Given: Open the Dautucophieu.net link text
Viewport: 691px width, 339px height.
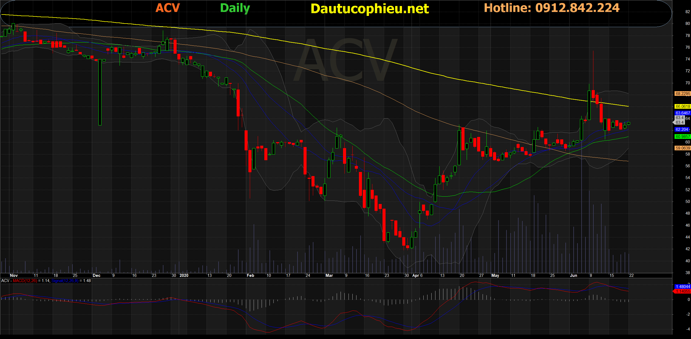Looking at the screenshot, I should (370, 9).
